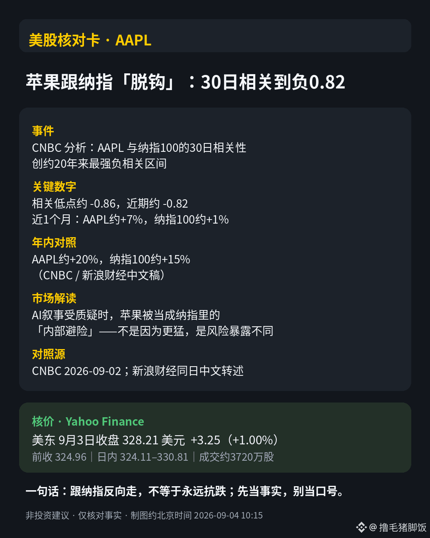The image size is (430, 538).
Task: Select the 年内对照 section heading
Action: [54, 242]
